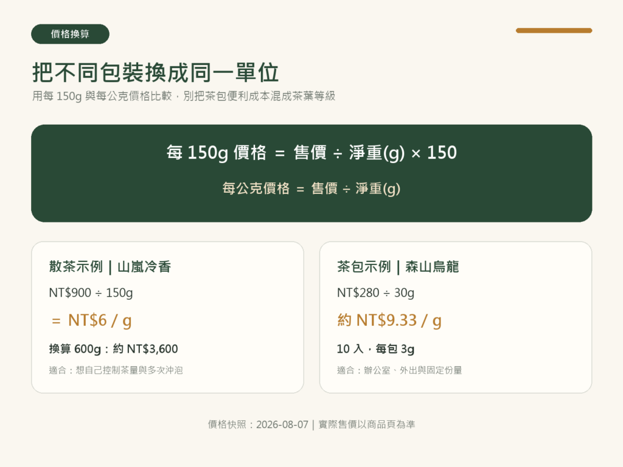The width and height of the screenshot is (623, 467).
Task: Click the 價格換算 pill badge
Action: click(x=70, y=34)
